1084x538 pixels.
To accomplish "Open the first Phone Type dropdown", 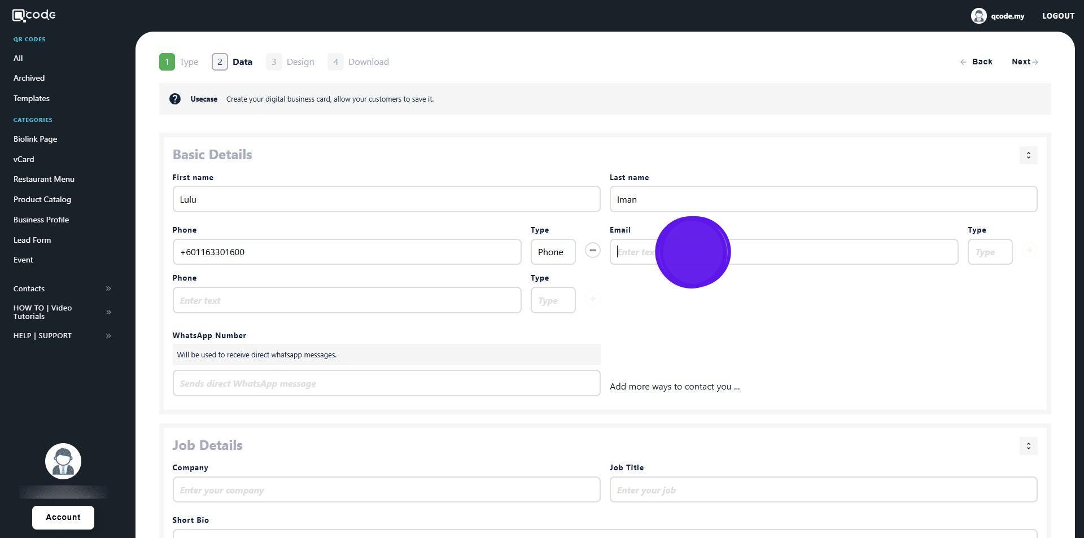I will coord(553,252).
